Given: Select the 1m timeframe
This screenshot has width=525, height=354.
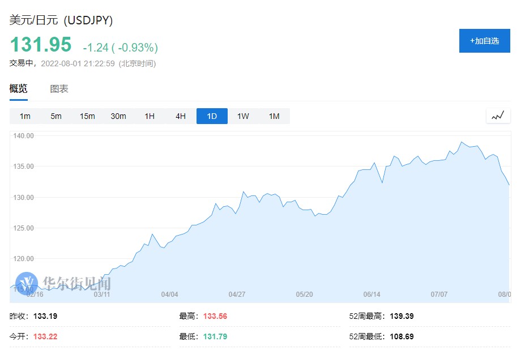Looking at the screenshot, I should 25,116.
